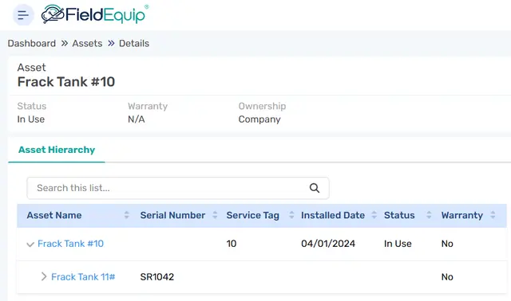Sort by Installed Date column arrows
The height and width of the screenshot is (301, 511).
click(x=374, y=215)
